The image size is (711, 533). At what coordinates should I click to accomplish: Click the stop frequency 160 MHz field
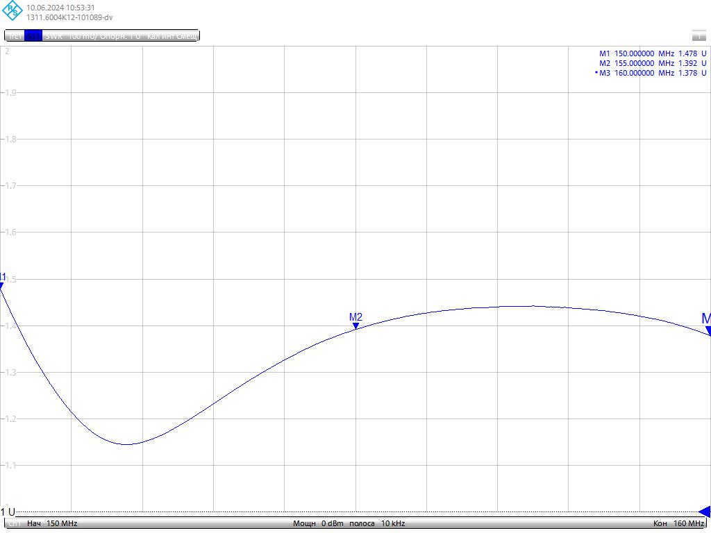pyautogui.click(x=678, y=523)
